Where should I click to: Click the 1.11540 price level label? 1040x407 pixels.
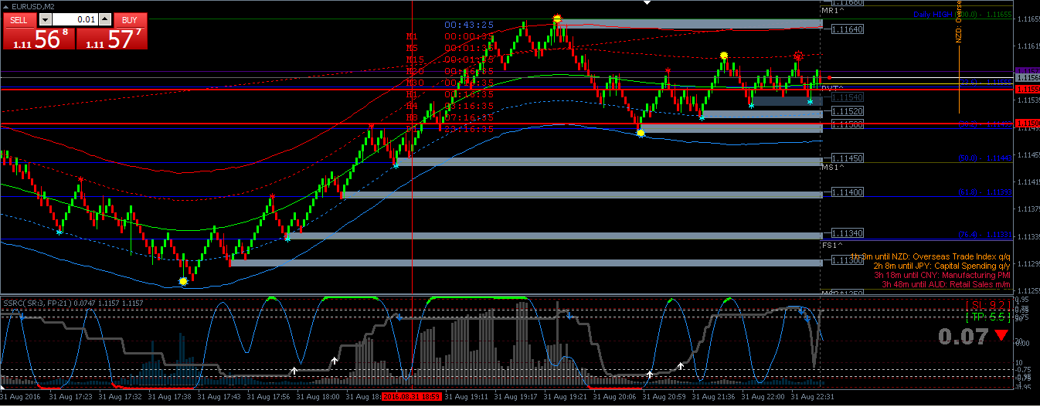click(x=847, y=98)
